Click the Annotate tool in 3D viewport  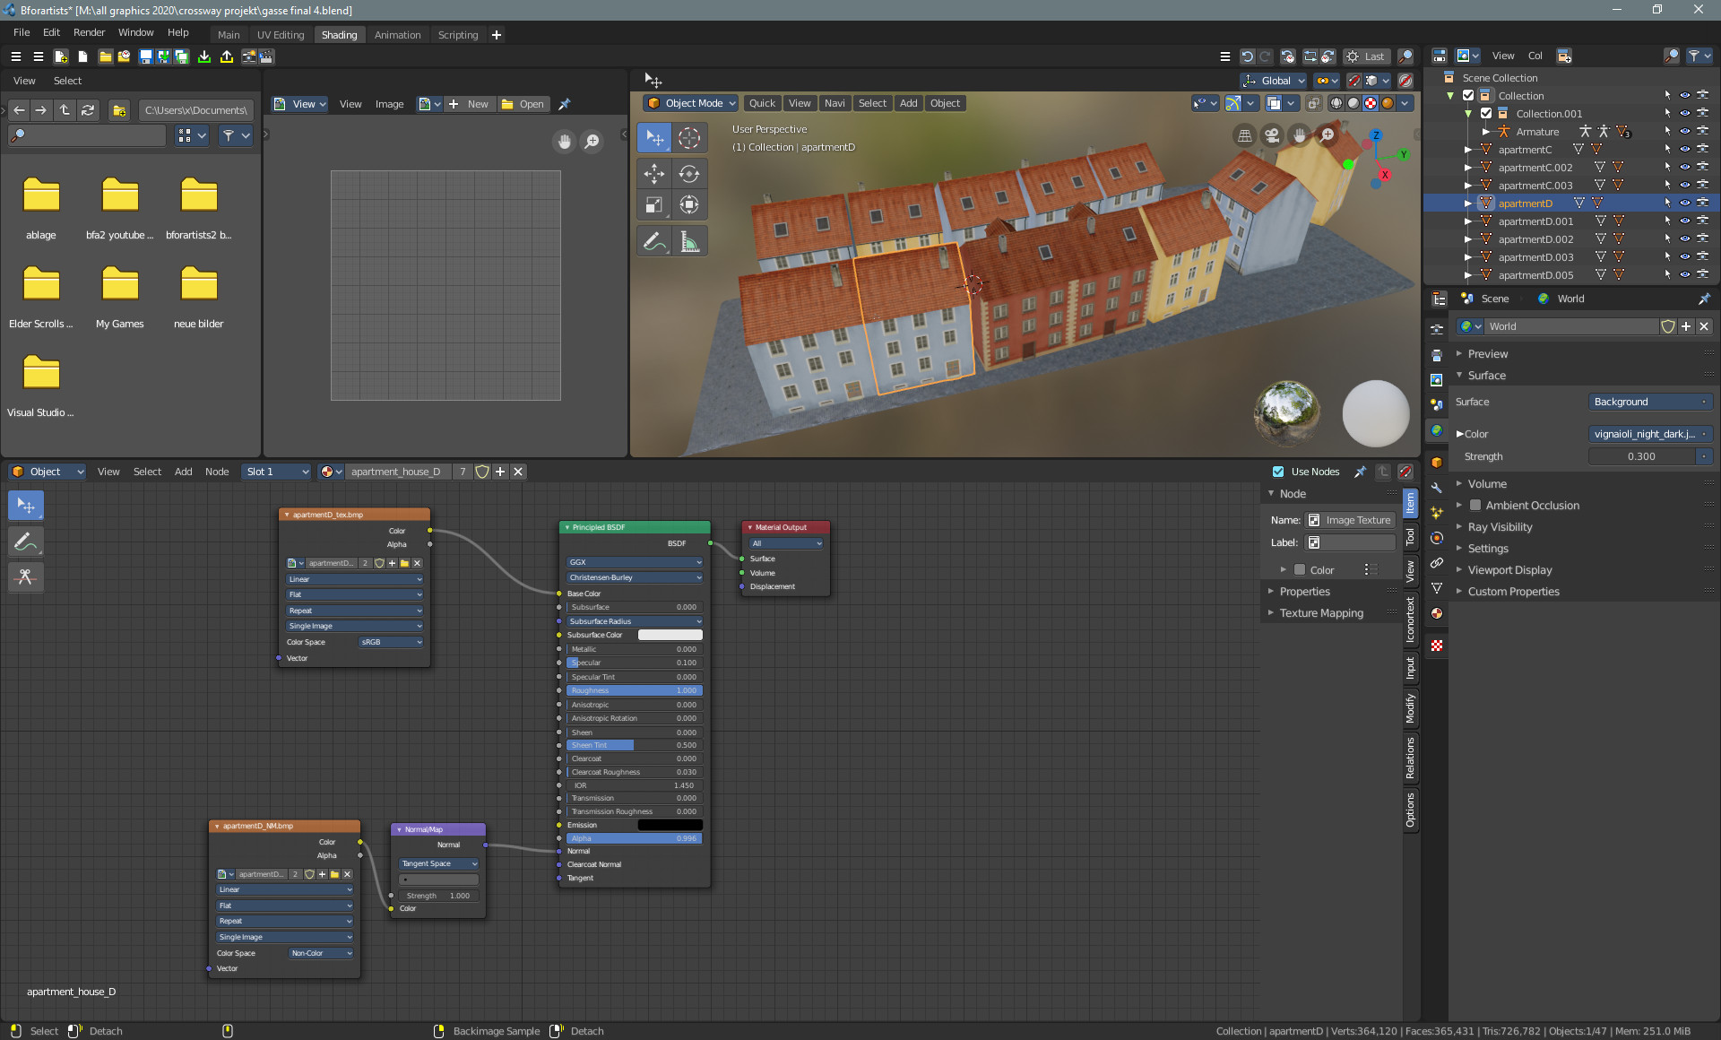click(x=654, y=242)
